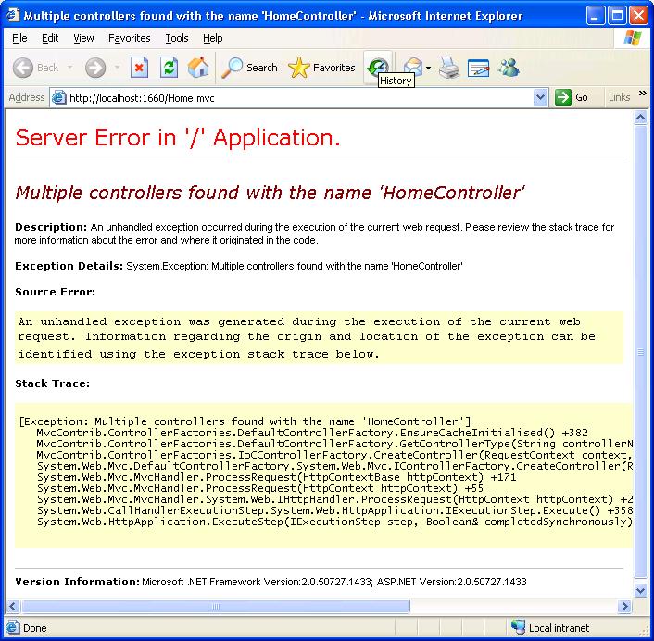Click the 'Server Error in '/' Application.' heading
The height and width of the screenshot is (641, 654).
178,137
